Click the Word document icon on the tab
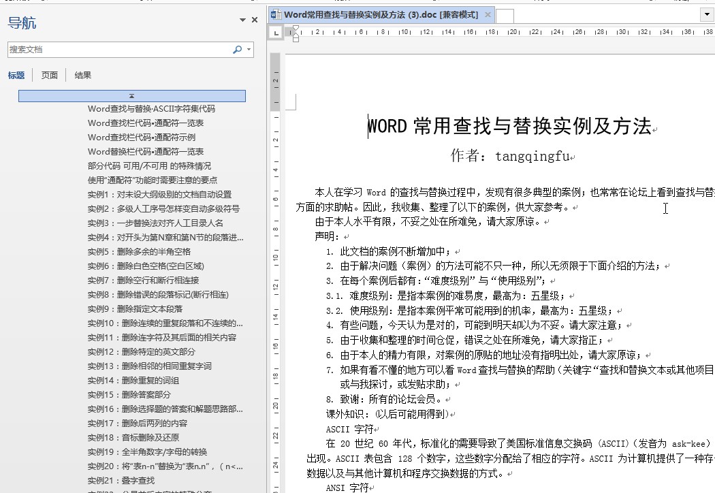The height and width of the screenshot is (493, 715). pos(275,14)
